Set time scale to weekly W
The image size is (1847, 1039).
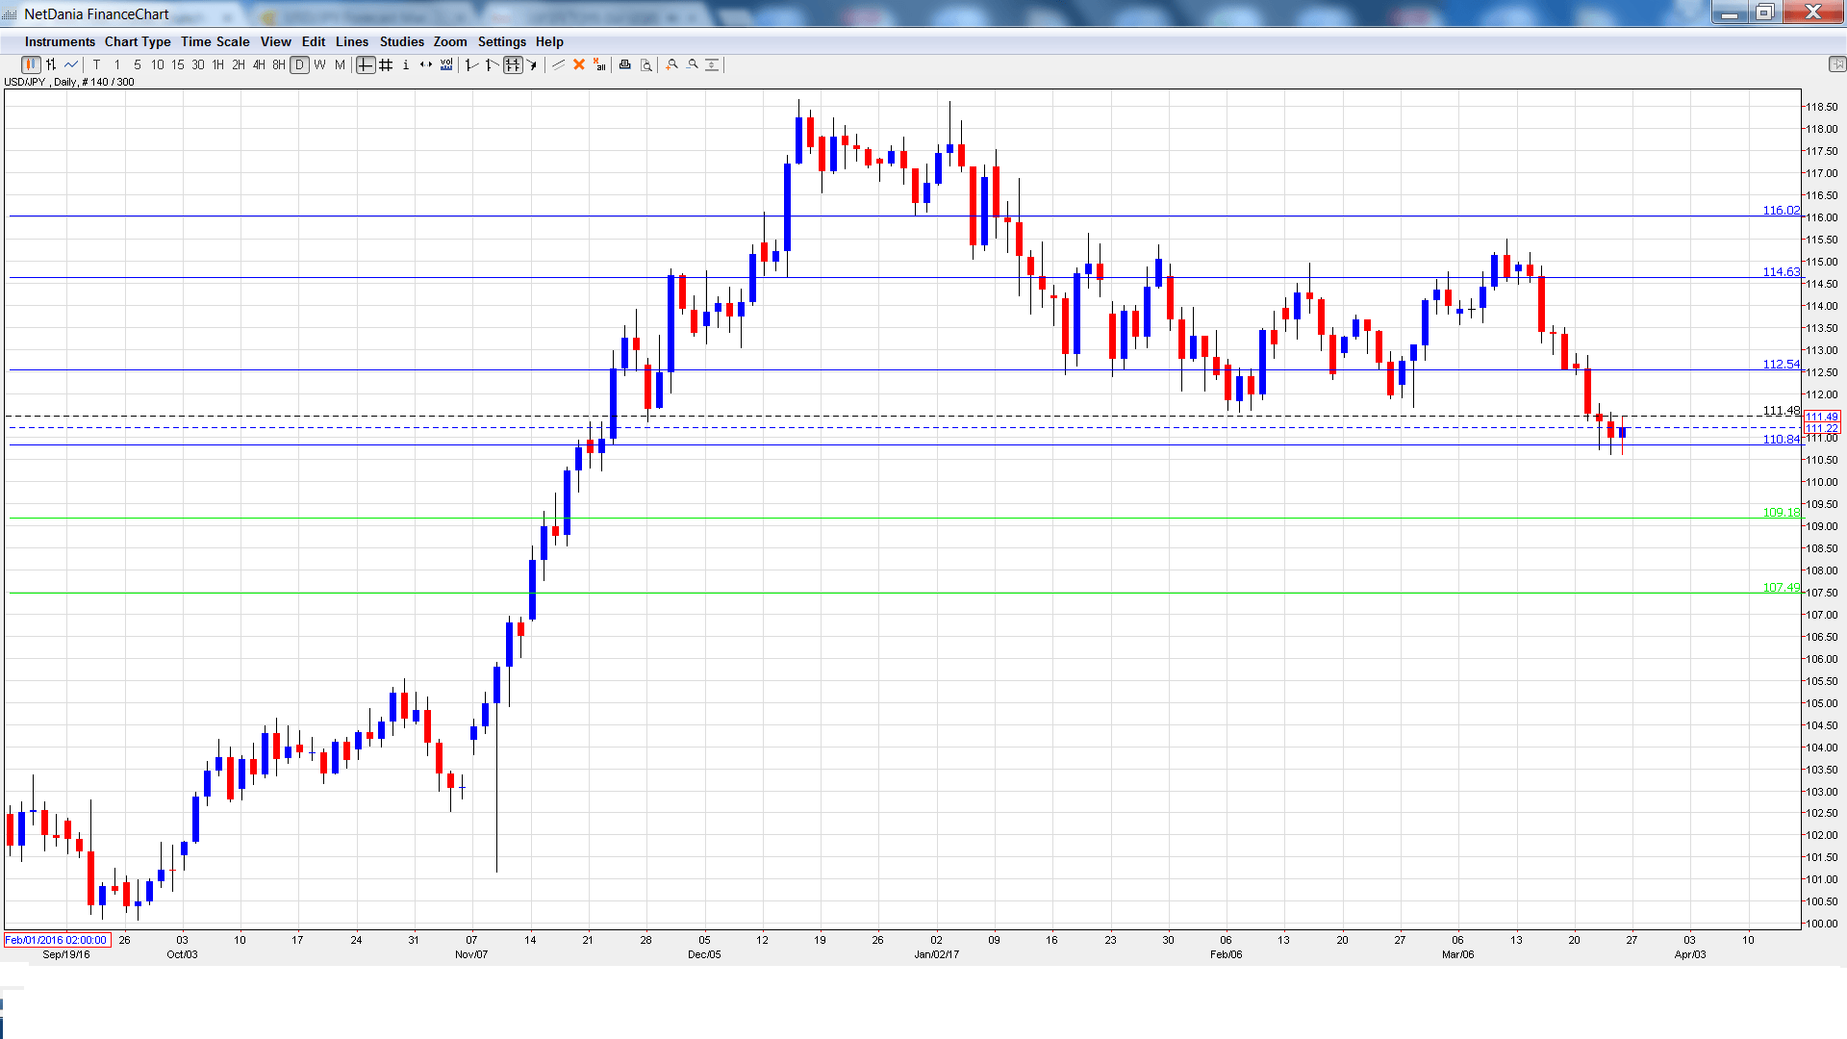point(319,64)
